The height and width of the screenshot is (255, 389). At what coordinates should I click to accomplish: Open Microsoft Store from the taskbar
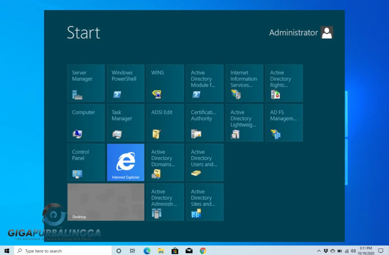click(175, 251)
